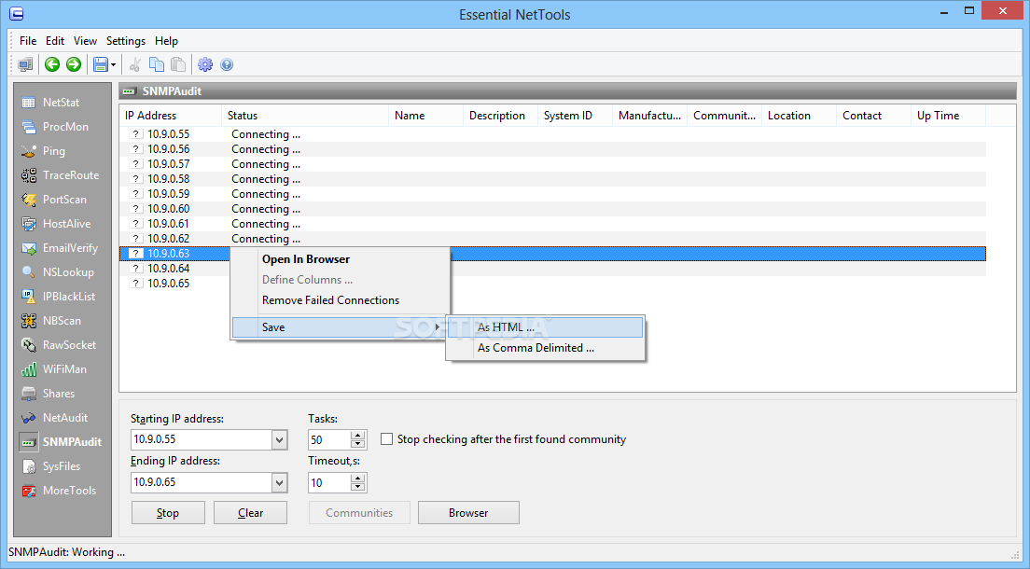1030x569 pixels.
Task: Click the Stop button
Action: click(x=168, y=513)
